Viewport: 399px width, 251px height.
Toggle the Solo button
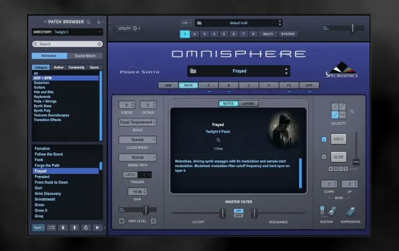[339, 139]
